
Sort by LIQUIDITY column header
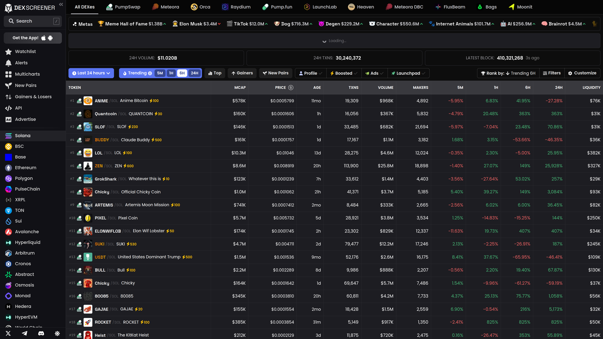(x=591, y=87)
